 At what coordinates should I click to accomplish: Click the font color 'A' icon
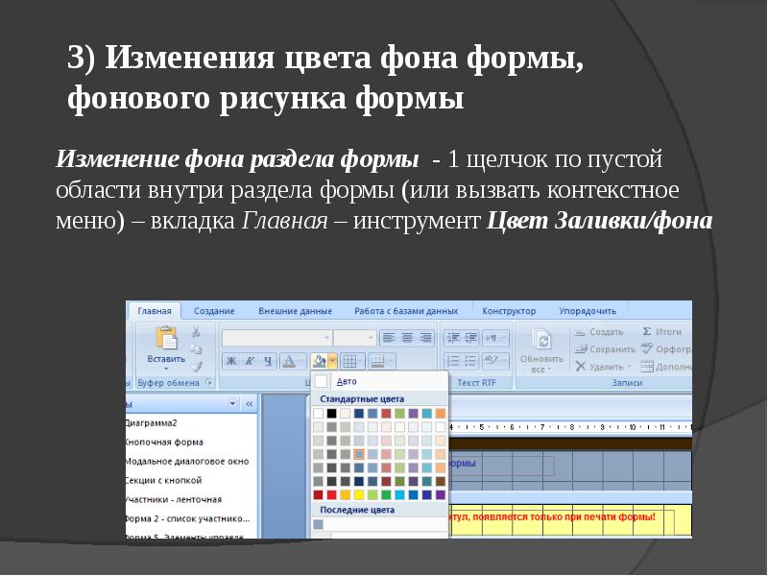289,362
